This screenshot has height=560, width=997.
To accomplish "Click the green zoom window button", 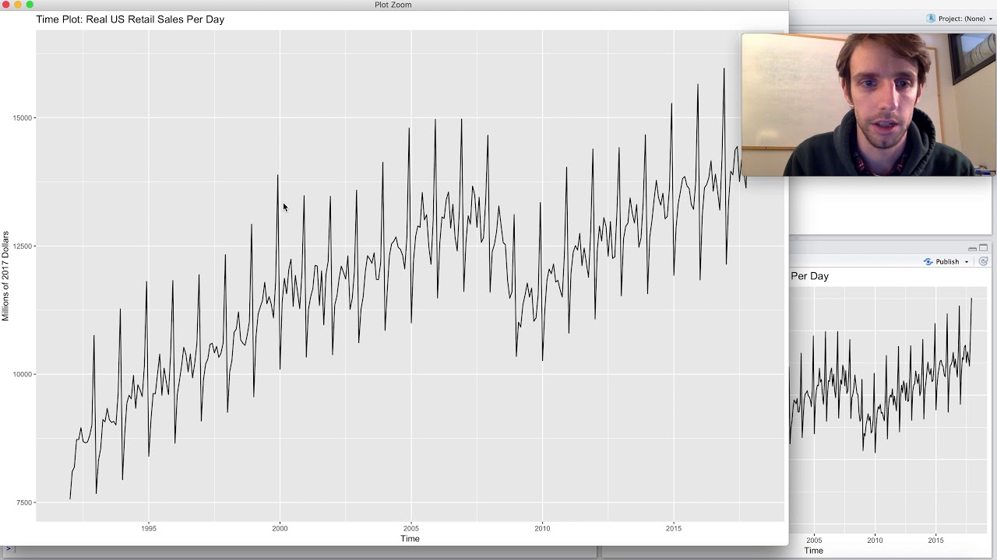I will 30,5.
